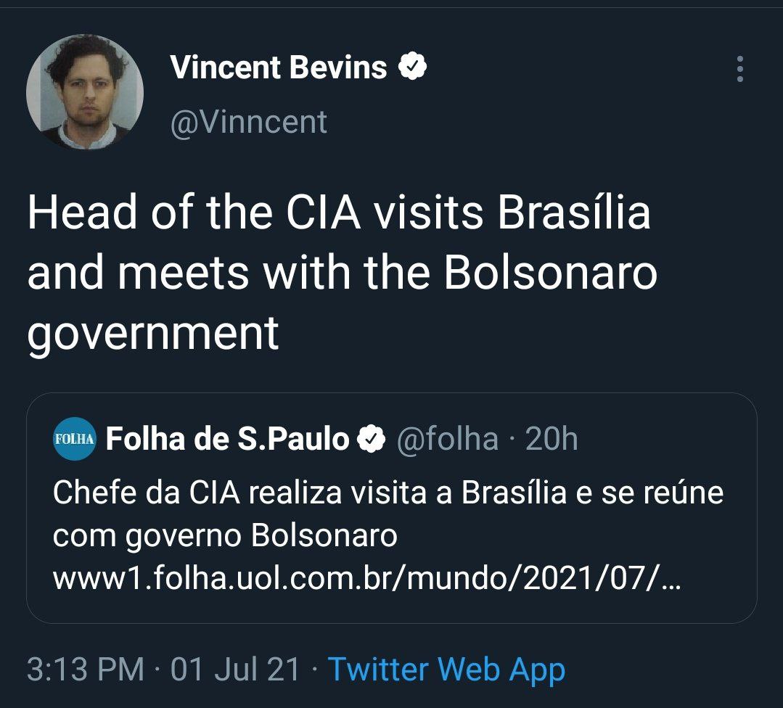Open the www1.folha.uol.com.br article link

tap(366, 579)
